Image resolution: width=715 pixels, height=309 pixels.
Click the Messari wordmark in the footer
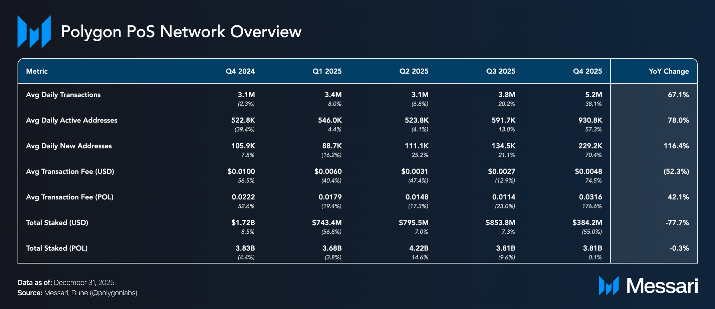point(662,286)
